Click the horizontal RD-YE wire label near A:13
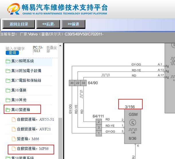175x159 pixels. 136,70
